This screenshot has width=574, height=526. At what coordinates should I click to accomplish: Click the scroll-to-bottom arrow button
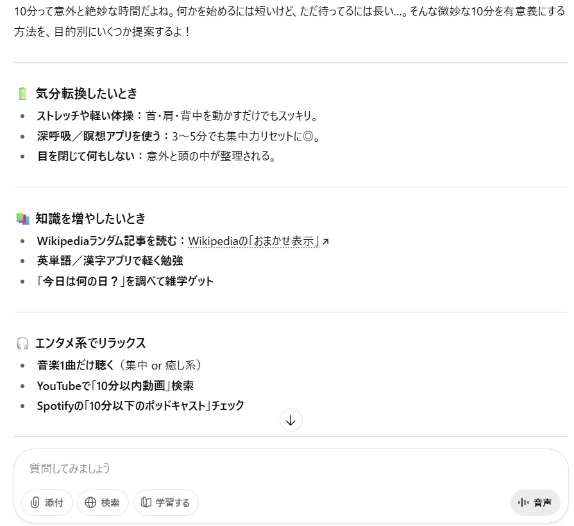pyautogui.click(x=291, y=420)
